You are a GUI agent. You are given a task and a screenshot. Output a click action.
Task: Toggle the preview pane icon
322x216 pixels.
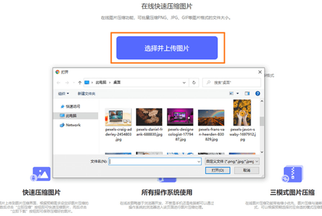pyautogui.click(x=247, y=93)
